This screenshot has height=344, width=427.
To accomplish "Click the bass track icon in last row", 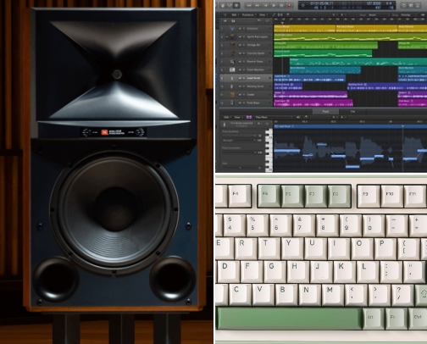I will click(x=232, y=103).
